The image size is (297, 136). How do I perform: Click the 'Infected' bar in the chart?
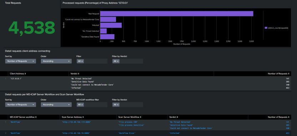point(111,25)
